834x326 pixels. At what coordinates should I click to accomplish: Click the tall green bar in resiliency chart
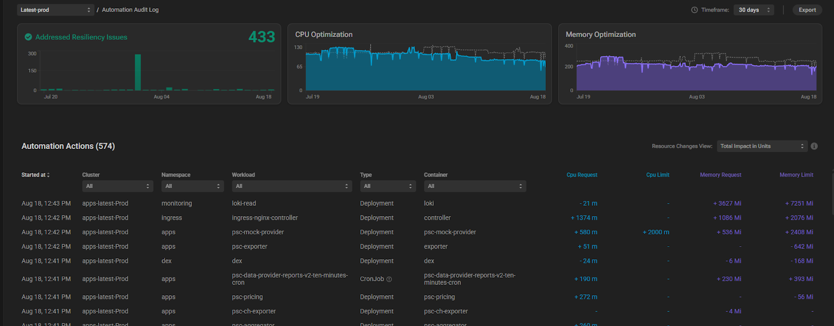(138, 72)
